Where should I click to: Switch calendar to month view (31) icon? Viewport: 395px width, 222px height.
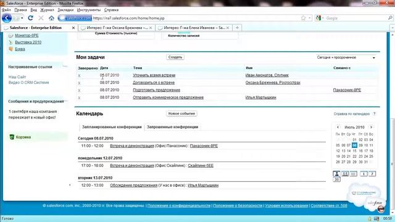pos(336,179)
